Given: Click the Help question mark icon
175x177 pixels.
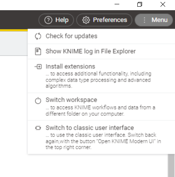Looking at the screenshot, I should tap(48, 20).
